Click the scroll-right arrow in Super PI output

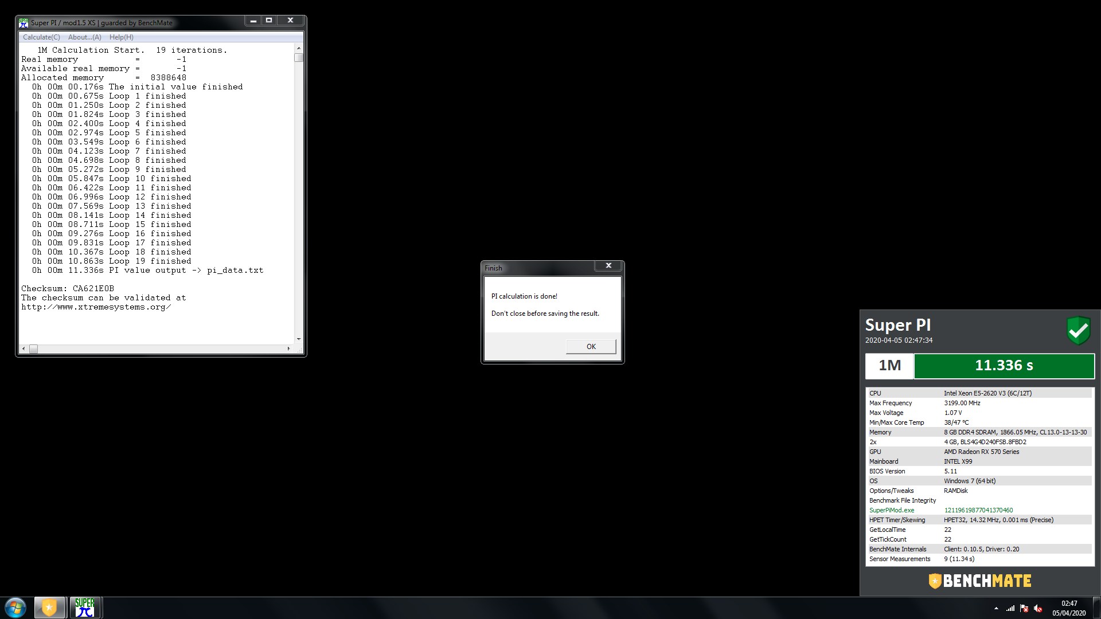click(288, 348)
